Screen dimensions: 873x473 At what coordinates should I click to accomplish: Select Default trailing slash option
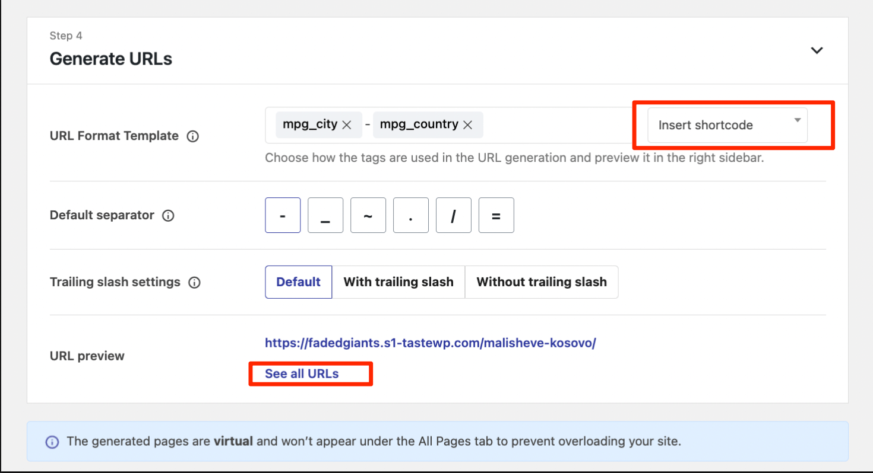coord(298,282)
